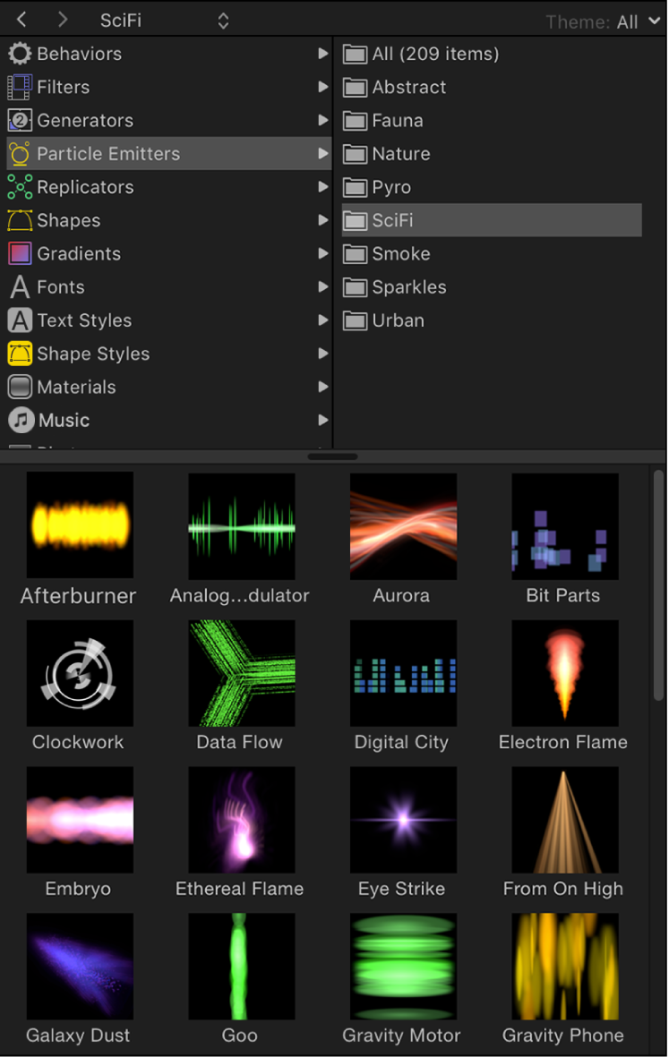Select the Data Flow emitter thumbnail
The width and height of the screenshot is (669, 1057).
242,673
